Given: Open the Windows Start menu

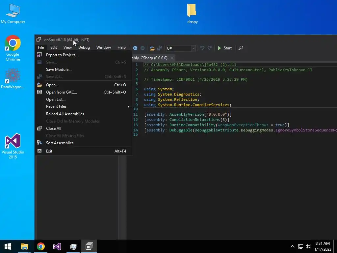Looking at the screenshot, I should [8, 246].
